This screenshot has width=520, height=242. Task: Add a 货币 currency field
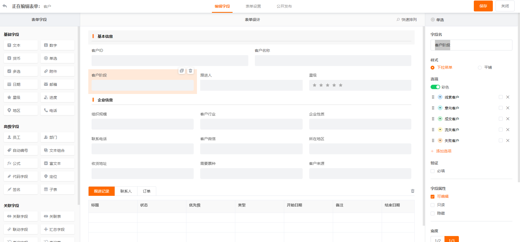pyautogui.click(x=21, y=58)
